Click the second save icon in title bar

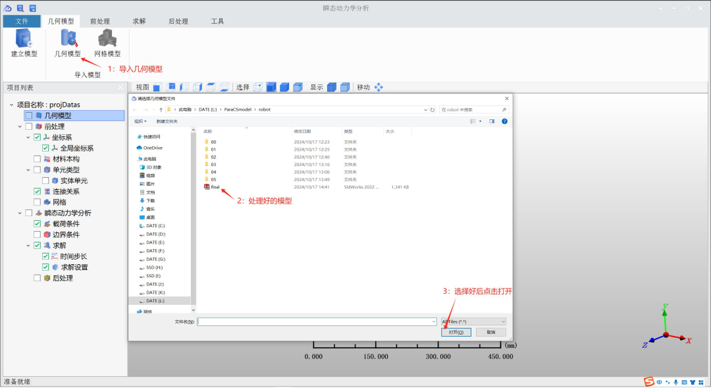pyautogui.click(x=33, y=8)
